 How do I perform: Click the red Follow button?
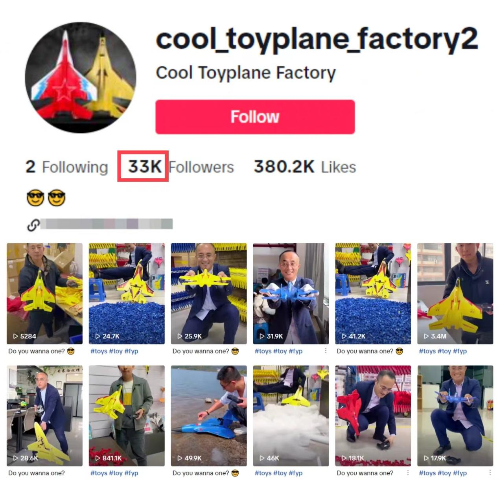click(255, 117)
